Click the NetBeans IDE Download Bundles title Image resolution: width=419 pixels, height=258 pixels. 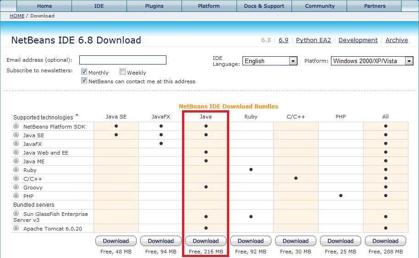tap(228, 106)
